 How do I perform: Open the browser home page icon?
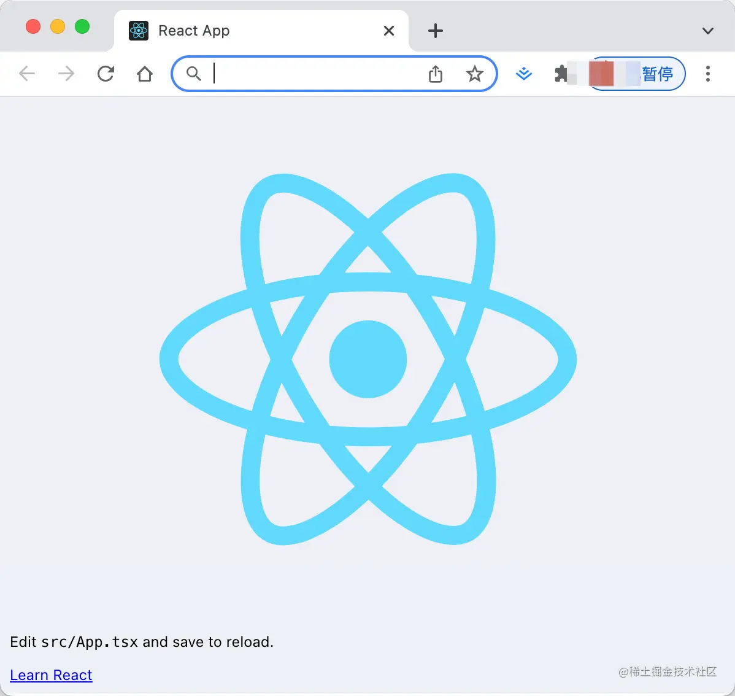145,74
